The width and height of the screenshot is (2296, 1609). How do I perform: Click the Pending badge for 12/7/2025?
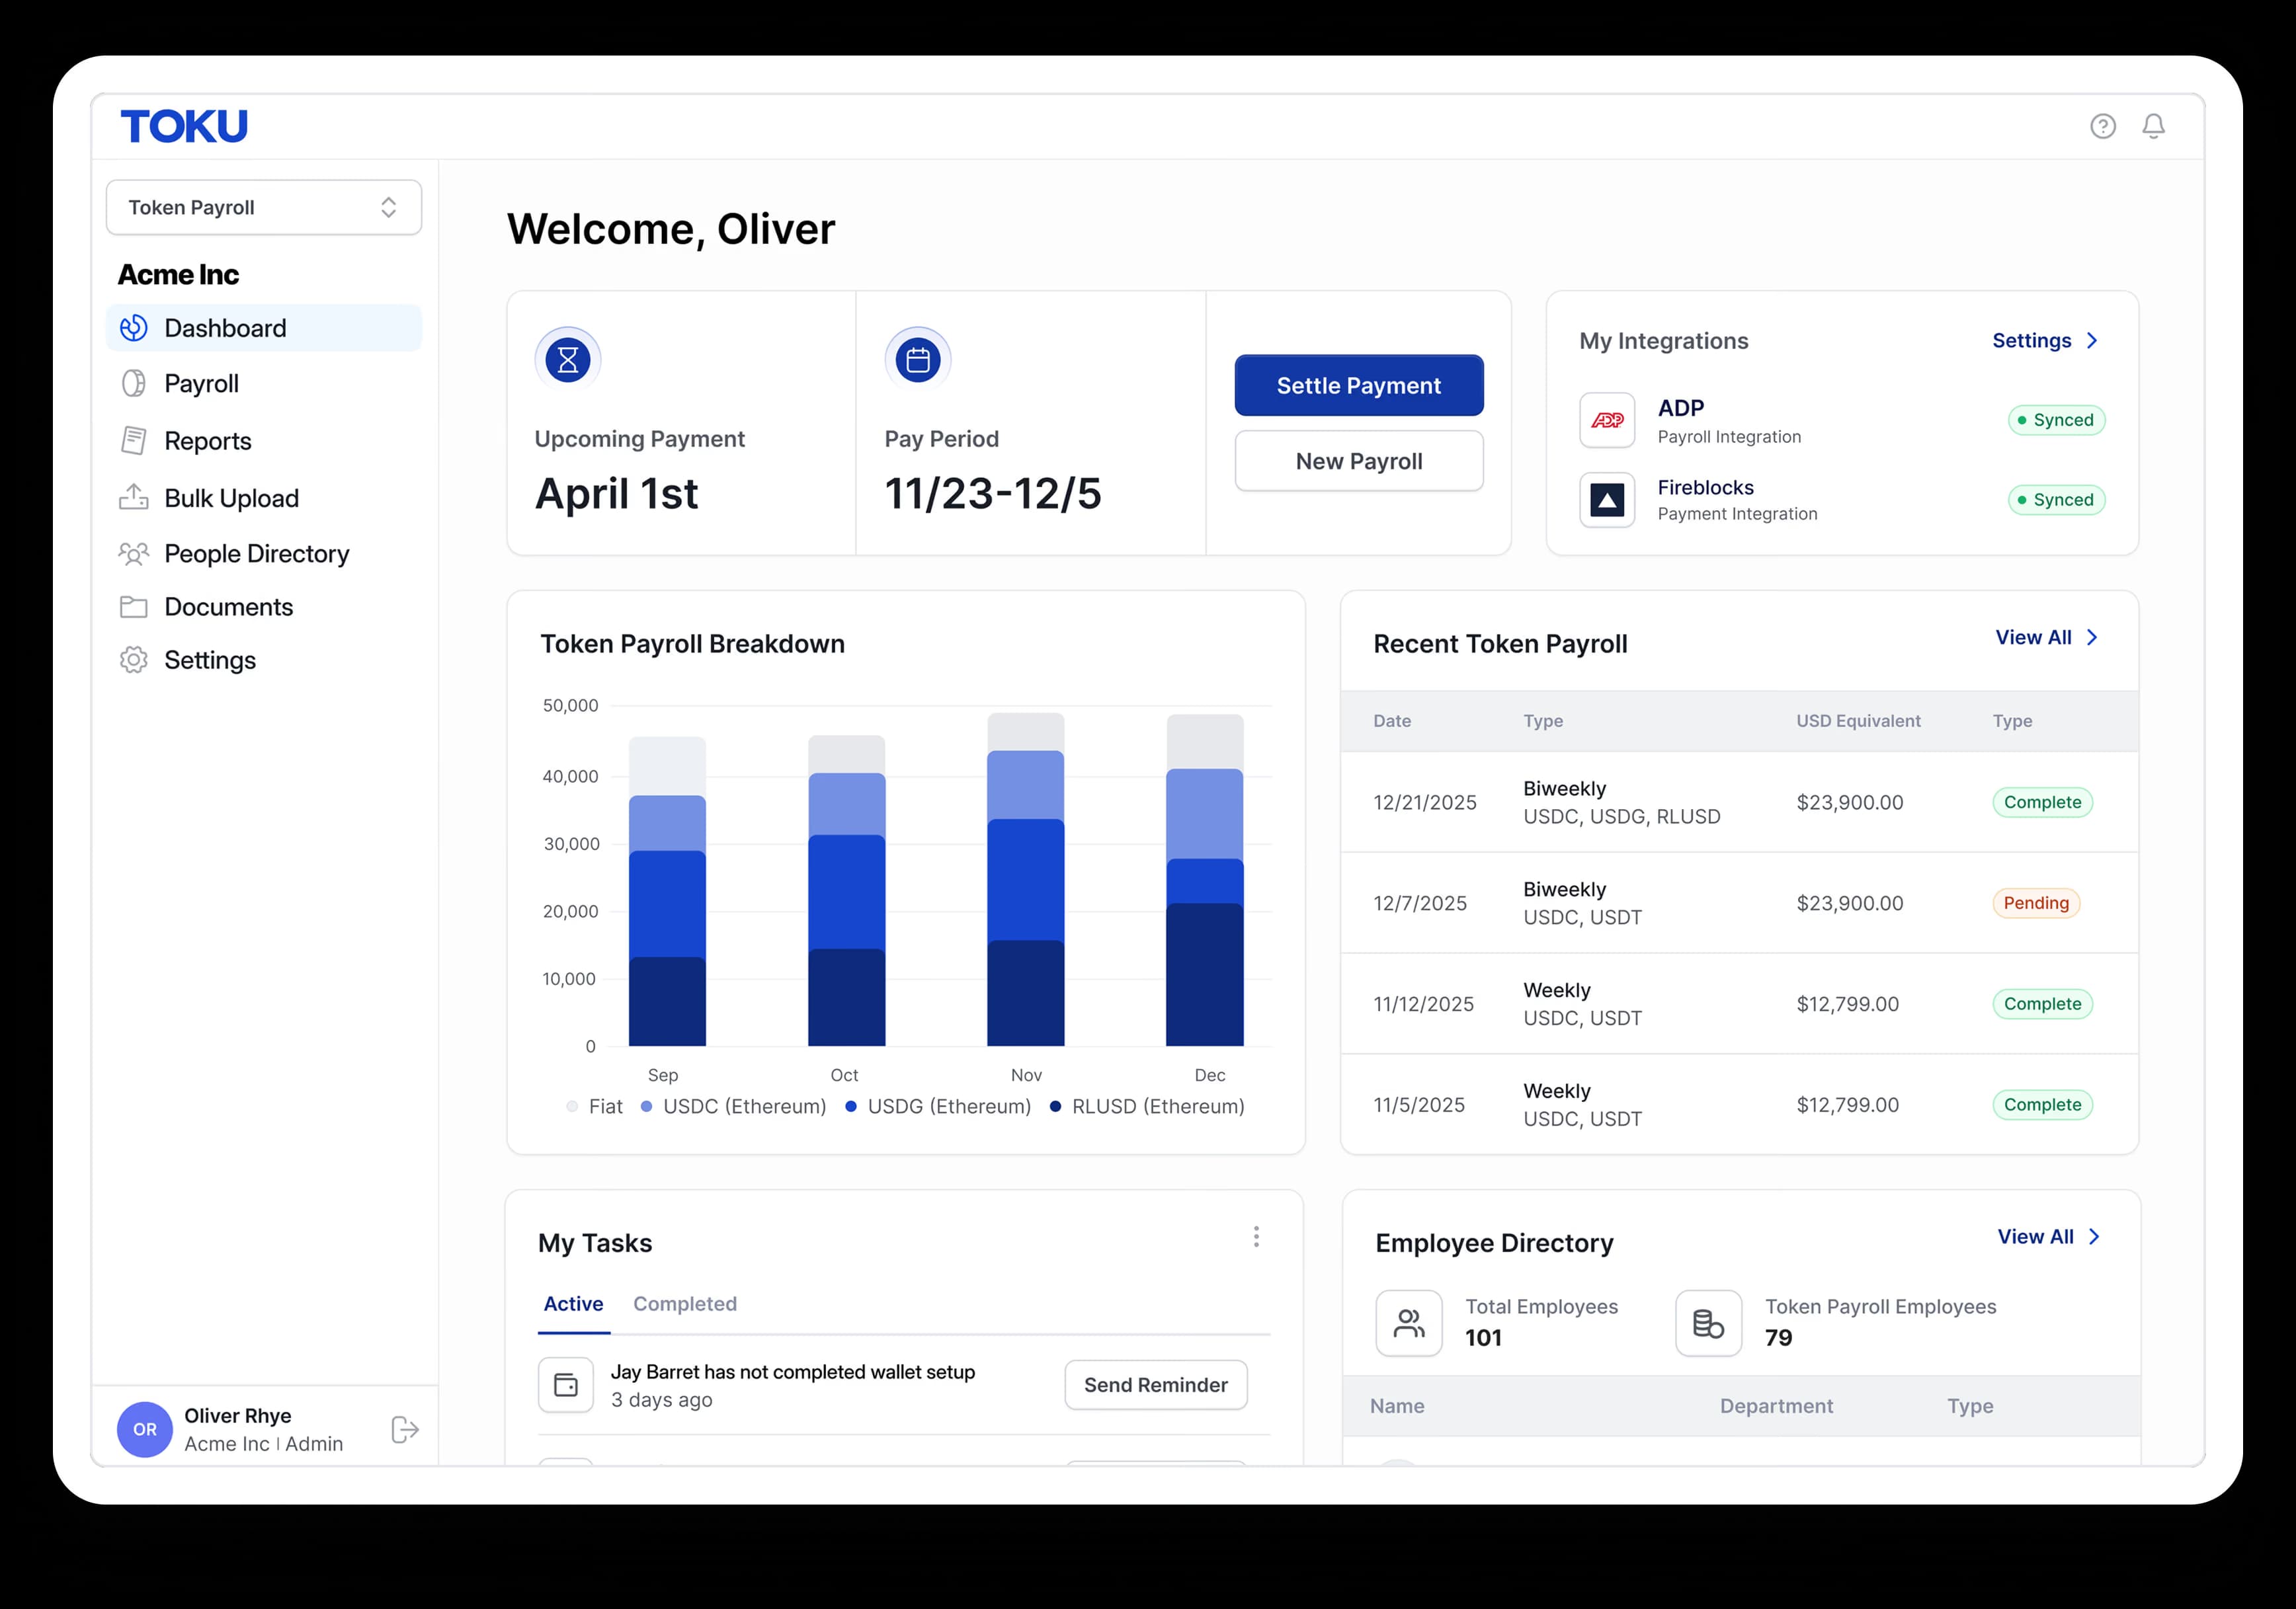pyautogui.click(x=2036, y=904)
